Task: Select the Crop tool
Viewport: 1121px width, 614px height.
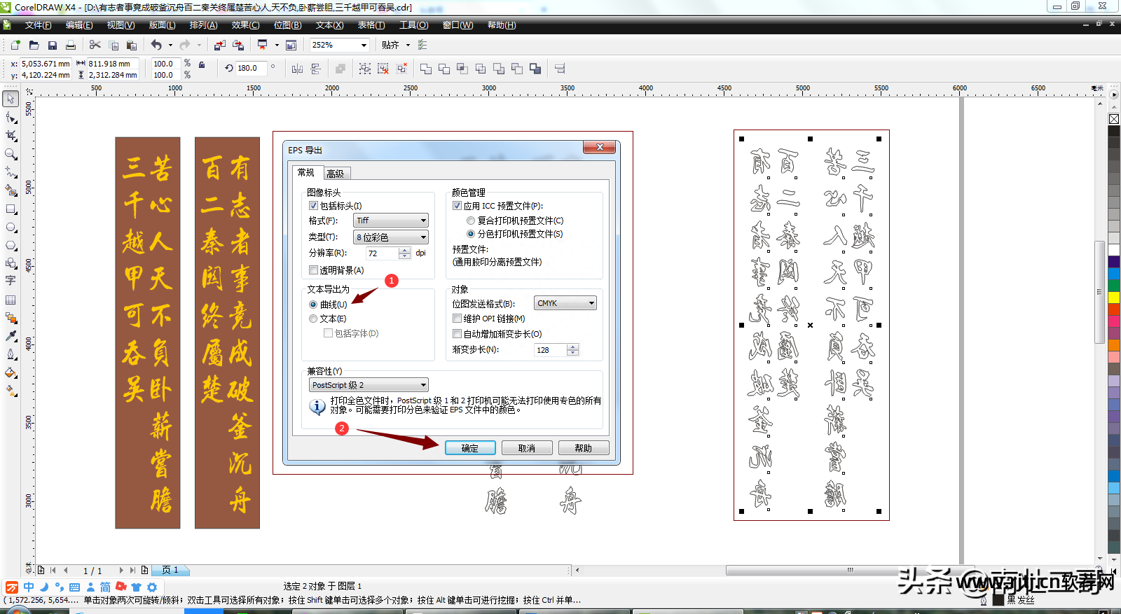Action: point(11,135)
